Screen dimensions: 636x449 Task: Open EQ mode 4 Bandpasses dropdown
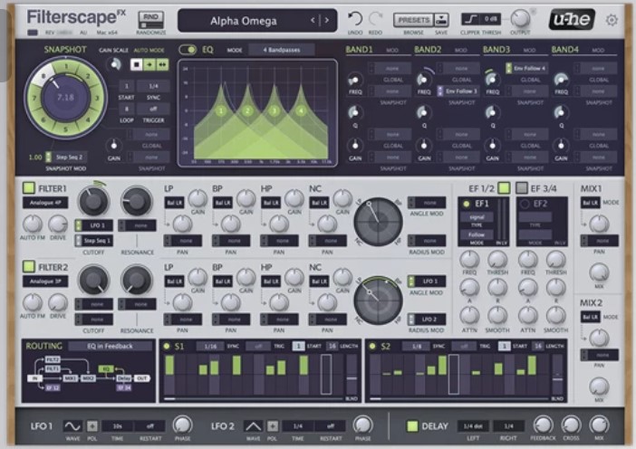(x=282, y=50)
